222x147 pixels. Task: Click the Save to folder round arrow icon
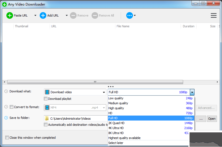(6, 118)
